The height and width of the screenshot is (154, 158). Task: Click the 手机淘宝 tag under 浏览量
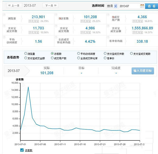(x=34, y=21)
